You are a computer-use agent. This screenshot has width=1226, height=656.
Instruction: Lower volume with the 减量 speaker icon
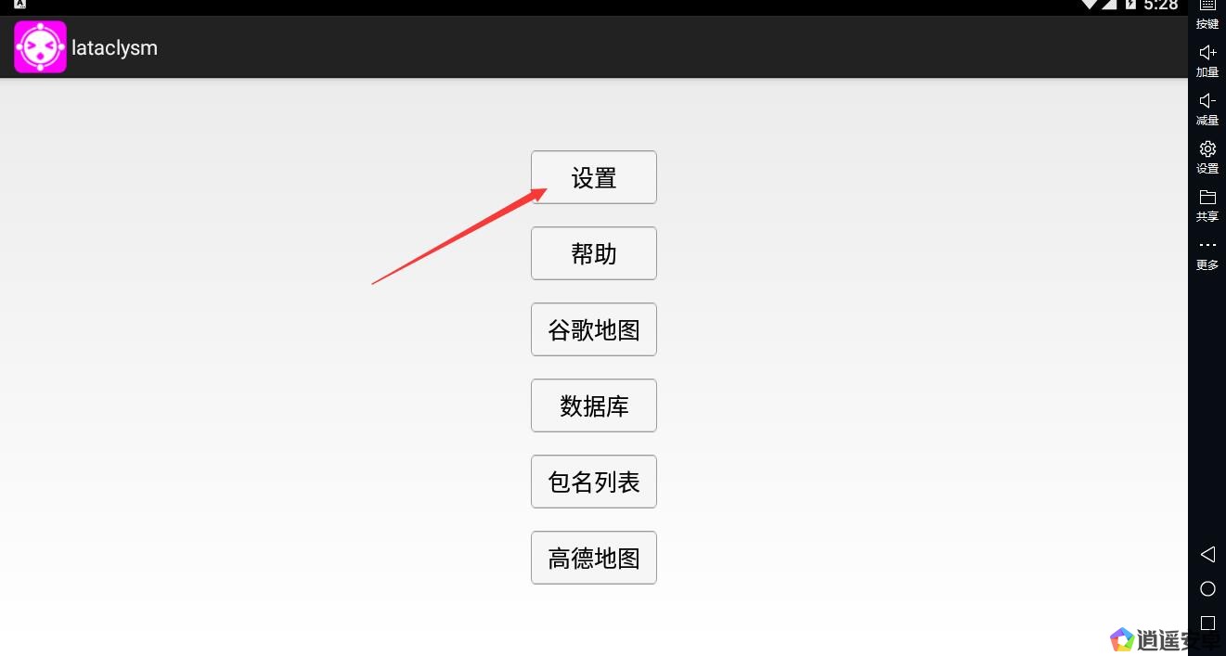(1207, 101)
